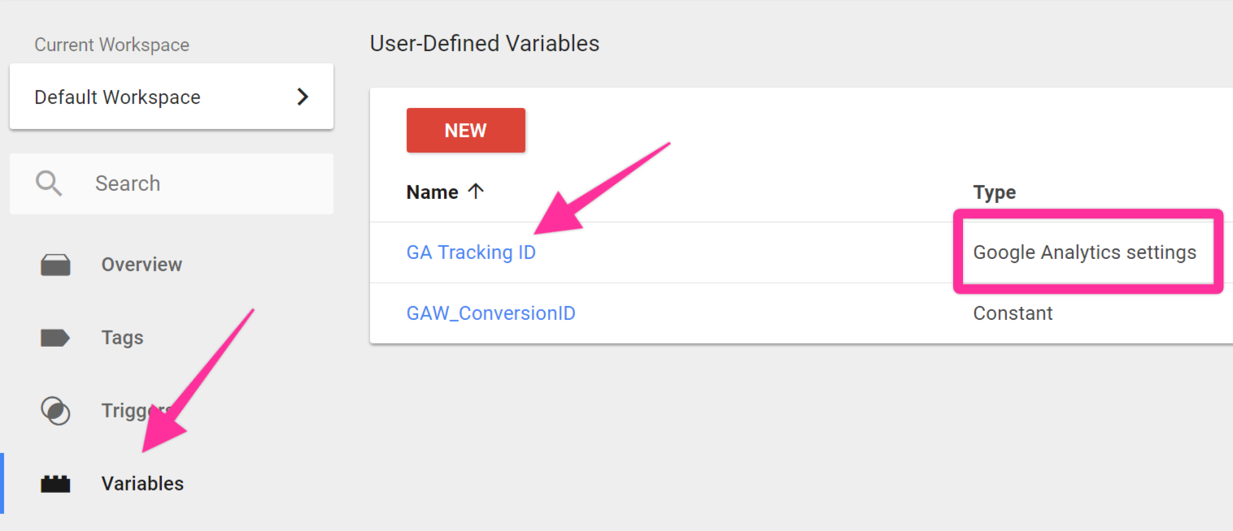Screen dimensions: 1233x531
Task: Click the Tags label-shaped icon
Action: [55, 338]
